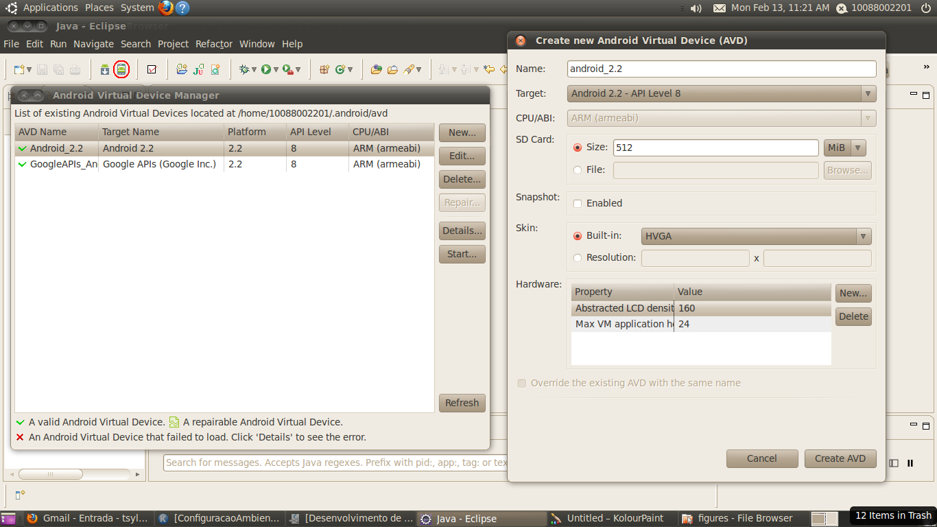Click the Search for messages field
This screenshot has width=937, height=527.
click(336, 462)
